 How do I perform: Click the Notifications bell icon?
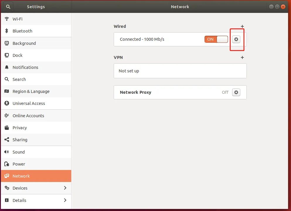click(7, 67)
